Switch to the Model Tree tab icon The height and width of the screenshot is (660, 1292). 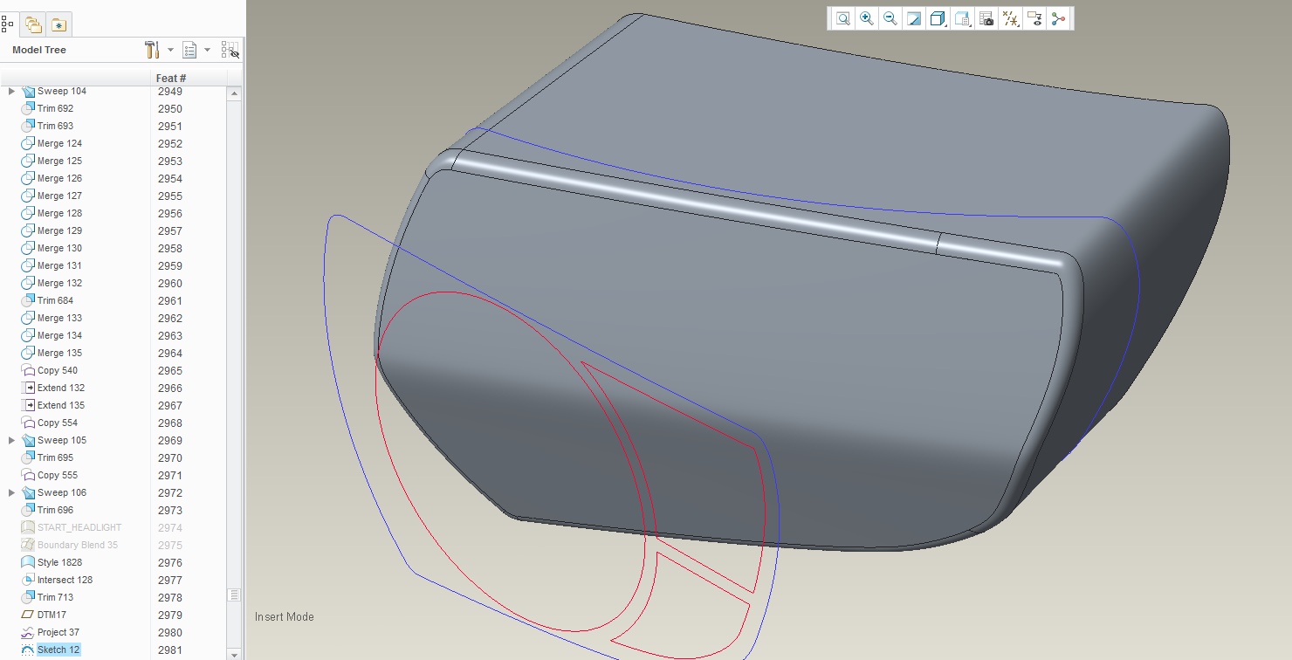point(7,24)
